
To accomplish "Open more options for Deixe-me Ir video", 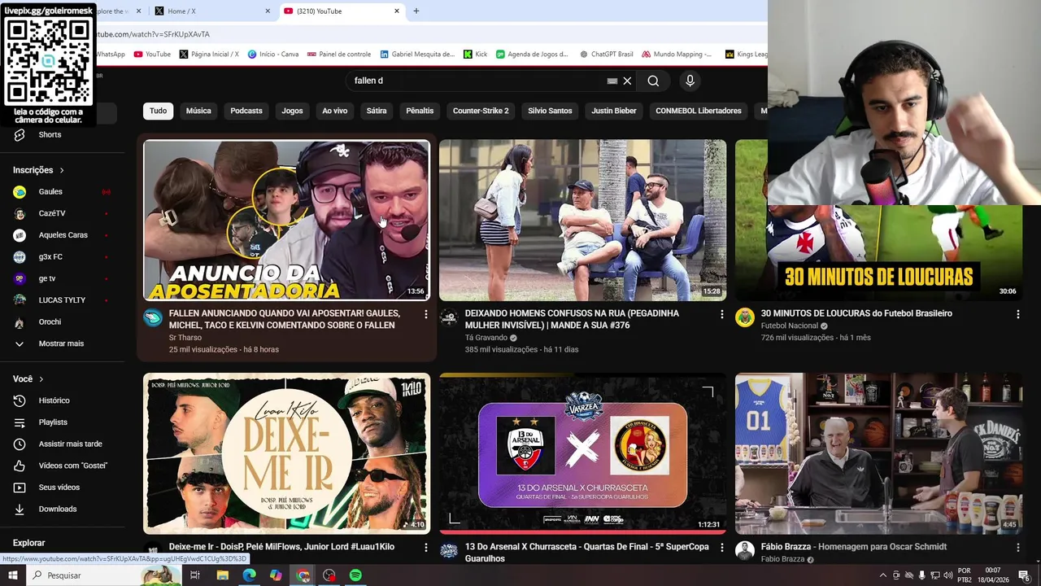I will [x=425, y=548].
